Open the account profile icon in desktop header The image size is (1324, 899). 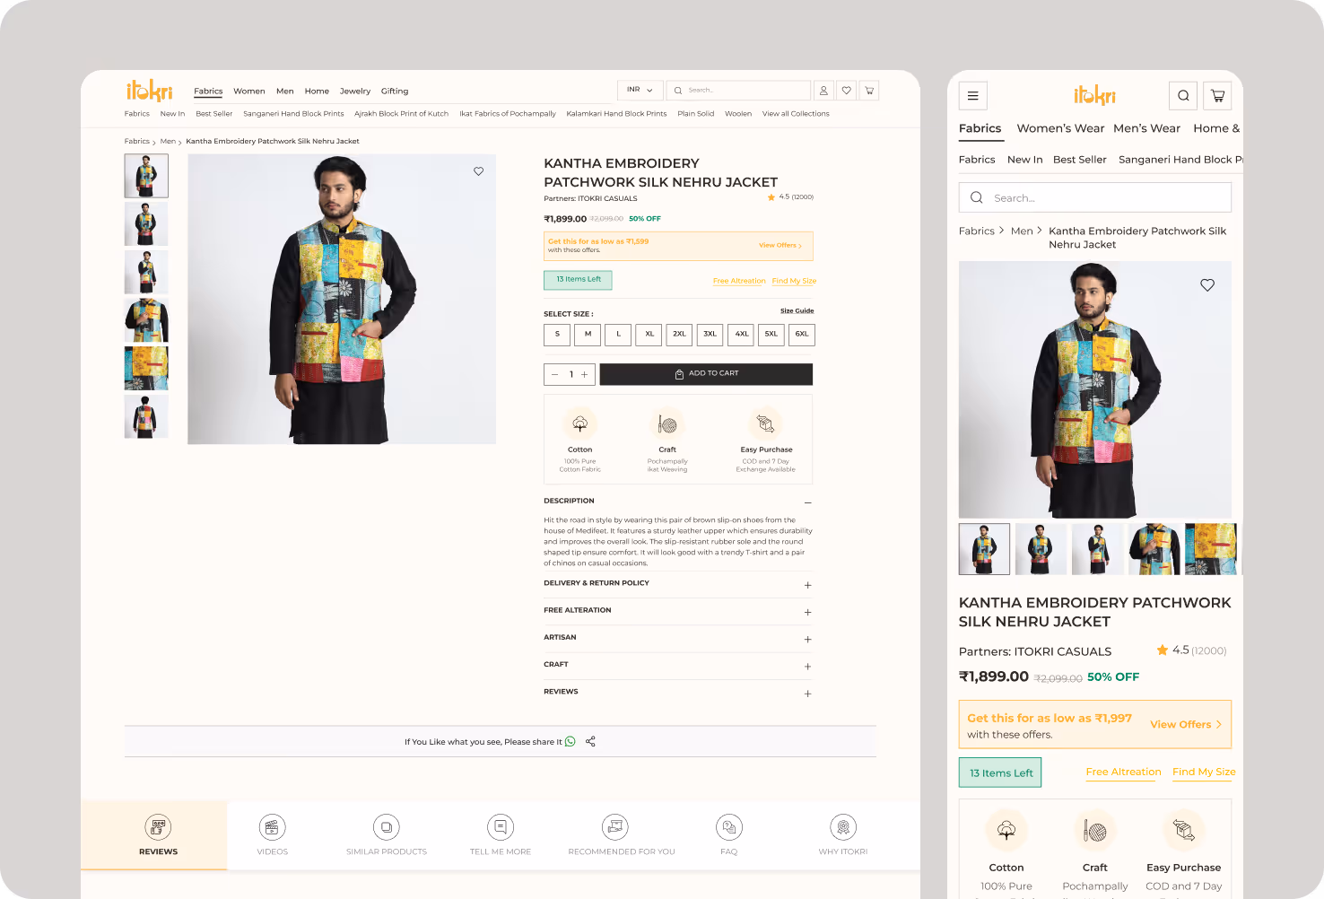823,91
